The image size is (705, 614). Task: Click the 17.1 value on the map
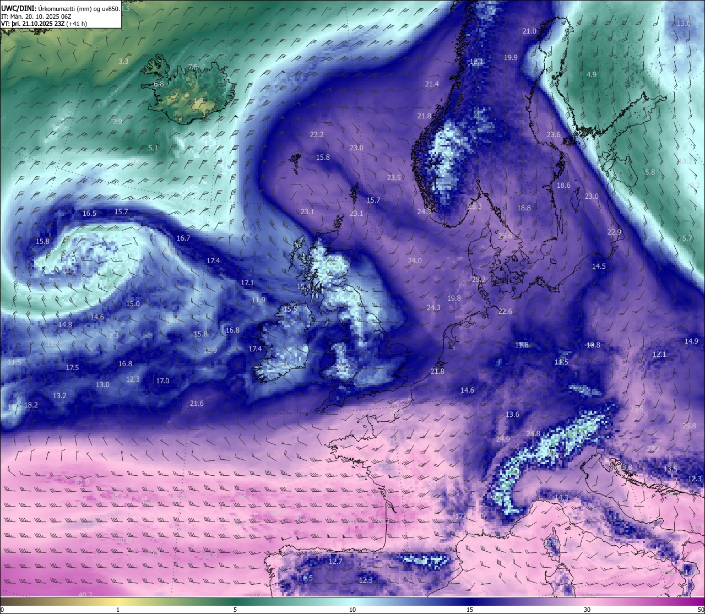coord(247,282)
